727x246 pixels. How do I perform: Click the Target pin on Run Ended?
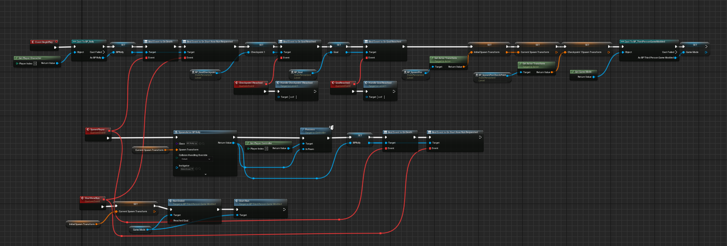pyautogui.click(x=171, y=215)
